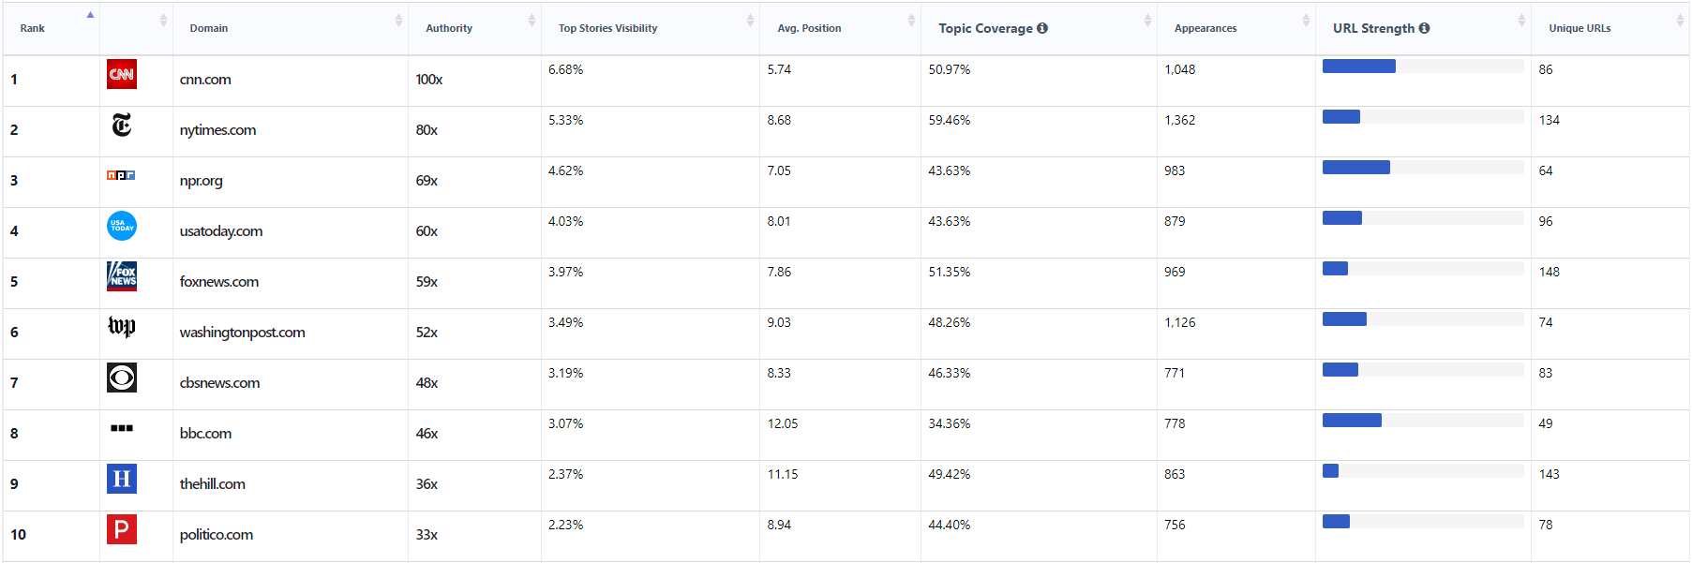Open the cnn.com domain link
The height and width of the screenshot is (563, 1692).
(205, 80)
